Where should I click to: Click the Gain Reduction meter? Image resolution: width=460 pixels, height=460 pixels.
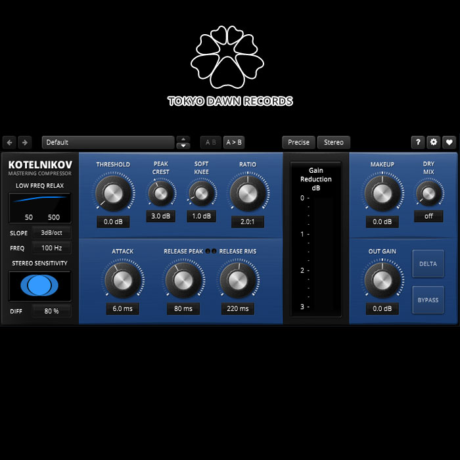[x=315, y=239]
